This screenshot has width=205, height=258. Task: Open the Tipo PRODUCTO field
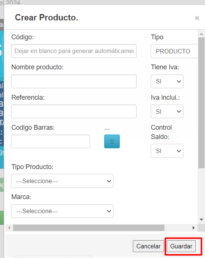point(174,51)
